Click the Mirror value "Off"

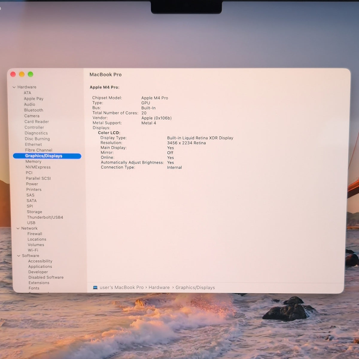170,153
